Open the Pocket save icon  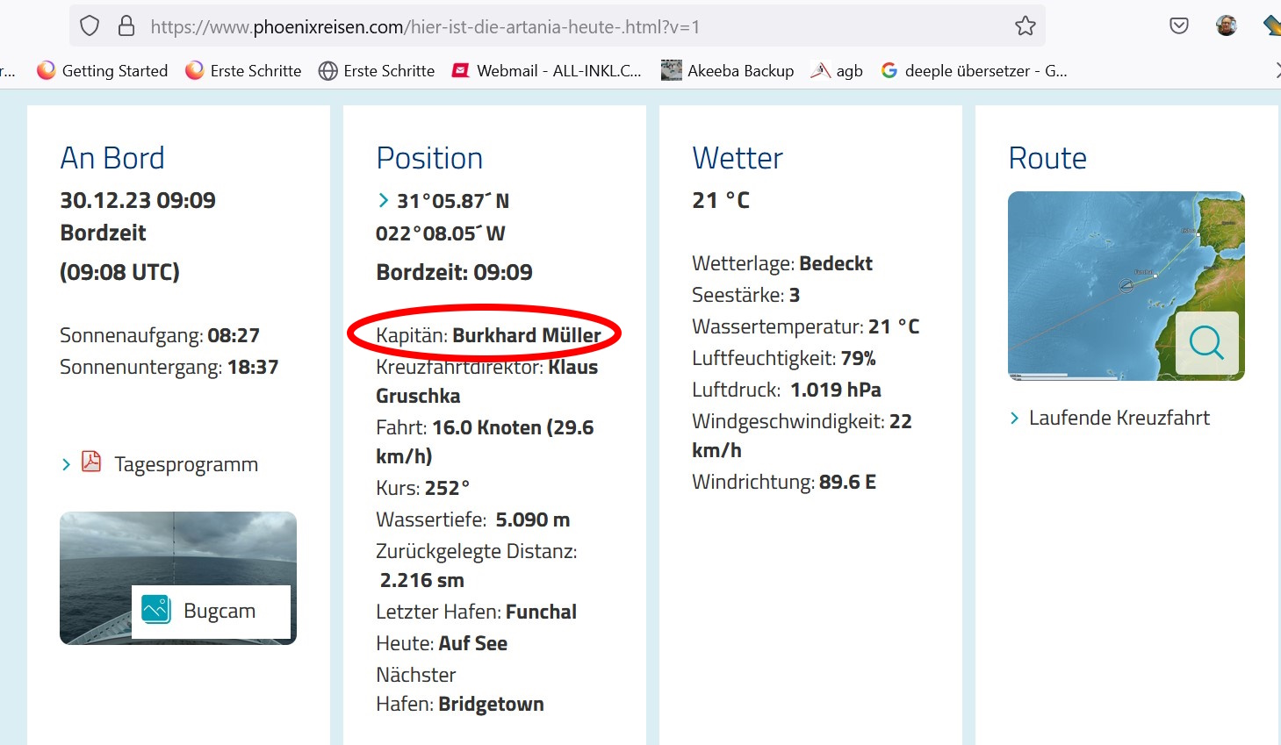(1179, 26)
